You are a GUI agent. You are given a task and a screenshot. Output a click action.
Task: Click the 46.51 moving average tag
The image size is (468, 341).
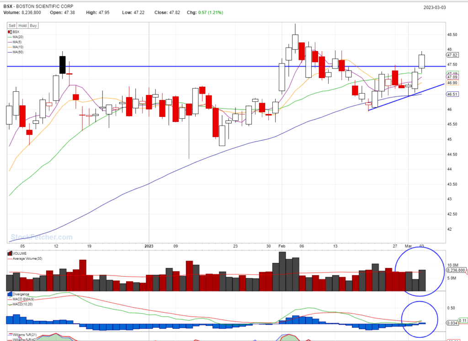[452, 94]
